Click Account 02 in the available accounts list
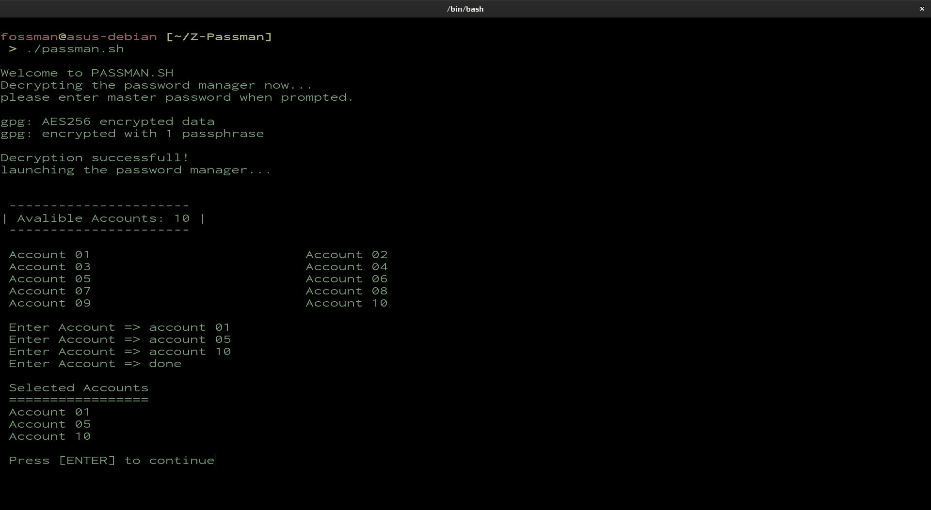This screenshot has width=931, height=510. pyautogui.click(x=346, y=255)
